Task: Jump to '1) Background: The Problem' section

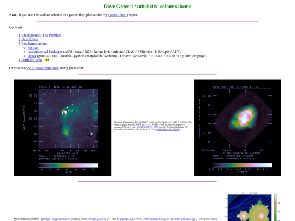Action: click(40, 35)
